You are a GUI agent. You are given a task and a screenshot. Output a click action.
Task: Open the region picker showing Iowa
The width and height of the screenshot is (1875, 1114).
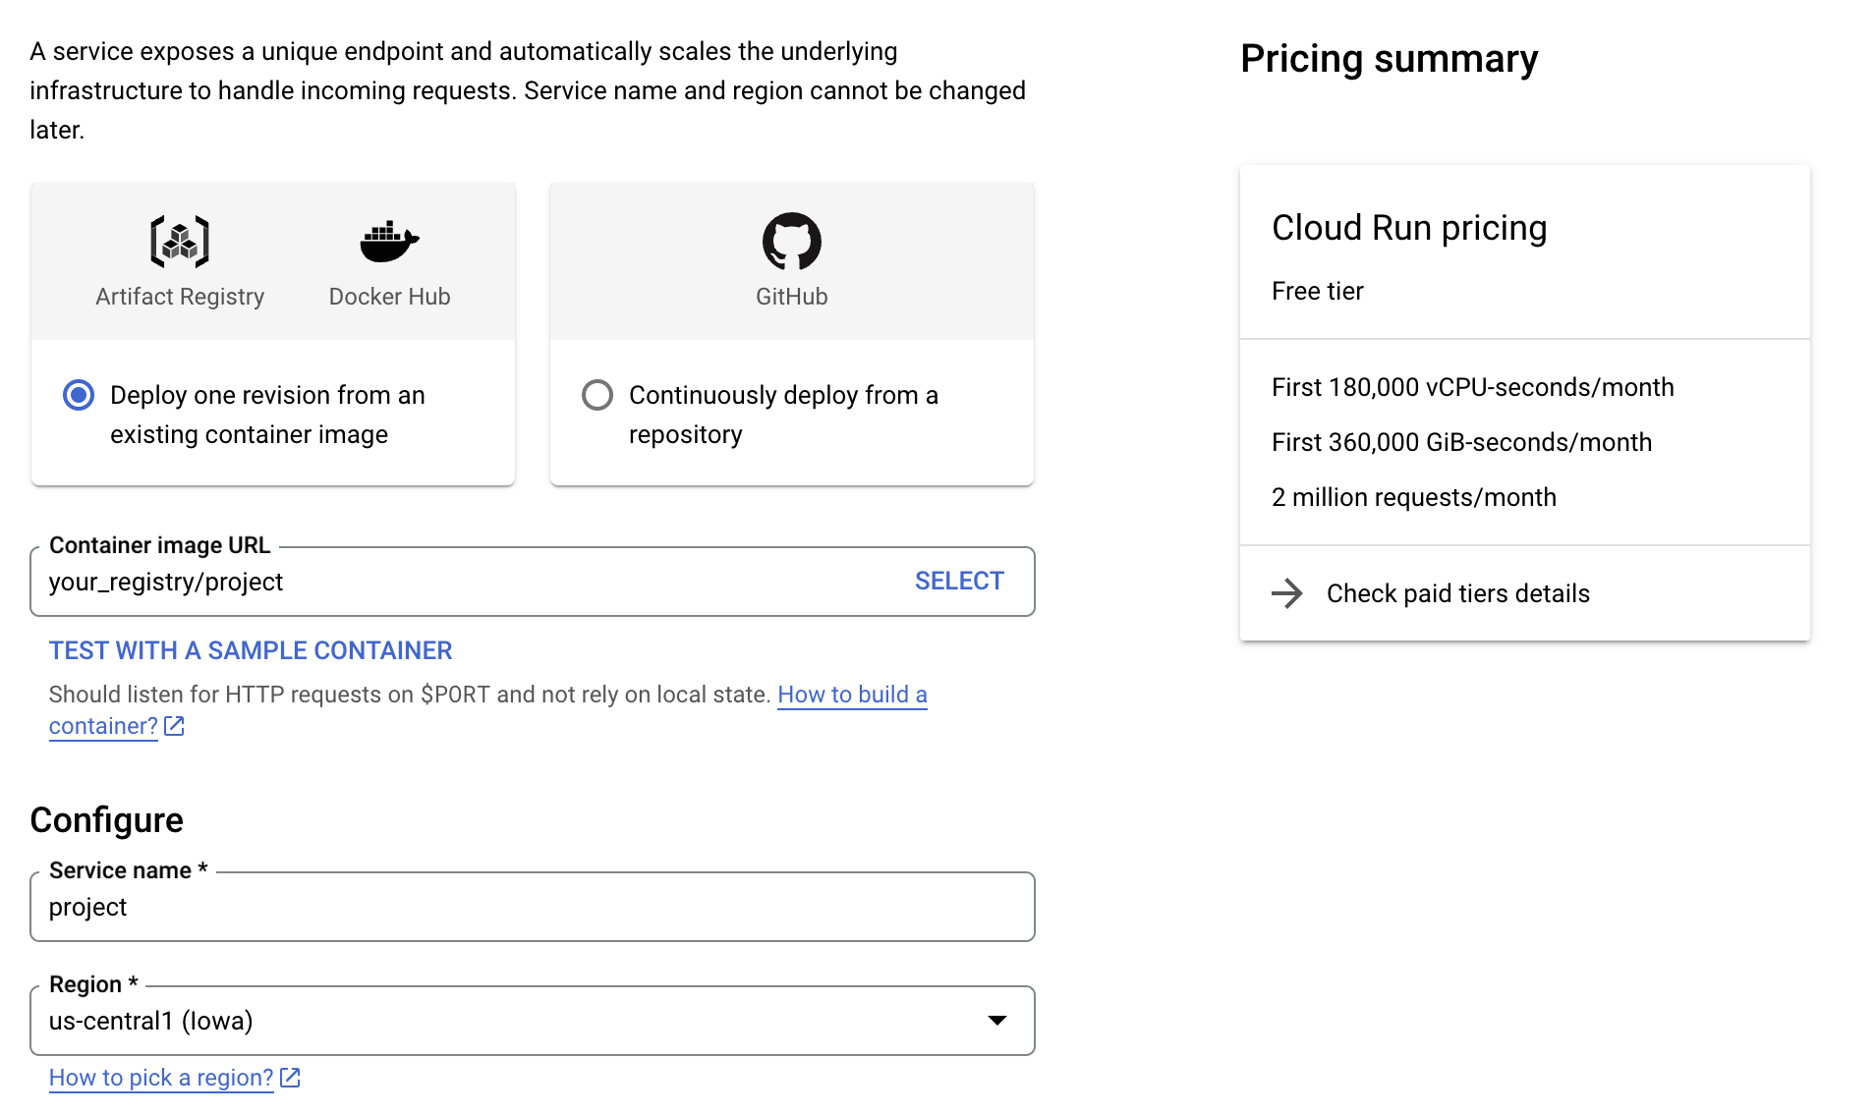(x=532, y=1021)
